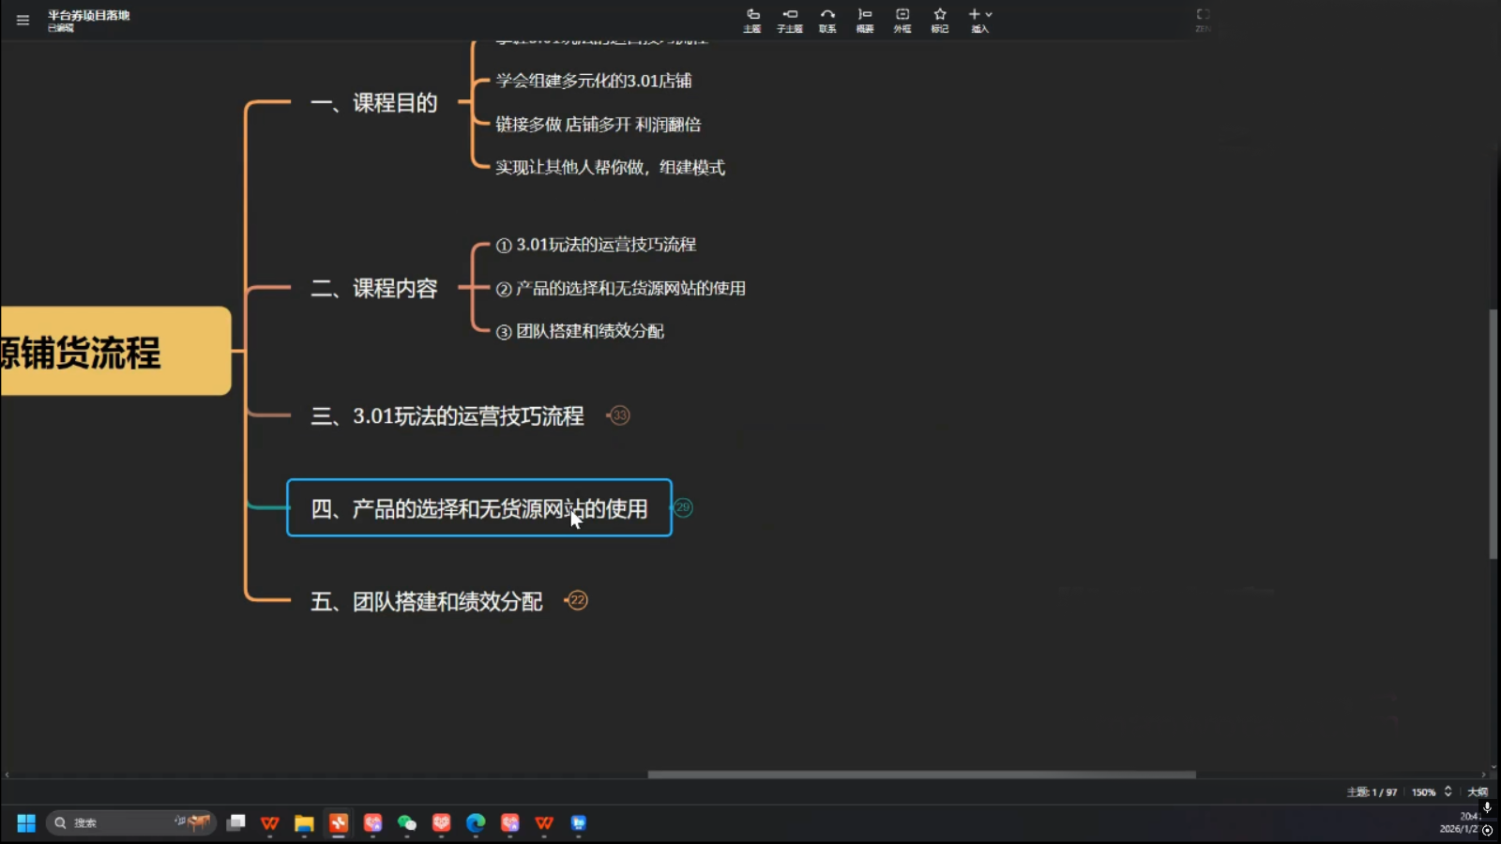Expand the insert options chevron

988,14
